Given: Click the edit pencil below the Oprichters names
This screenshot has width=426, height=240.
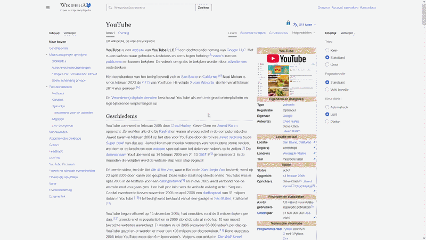Looking at the screenshot, I should (314, 191).
